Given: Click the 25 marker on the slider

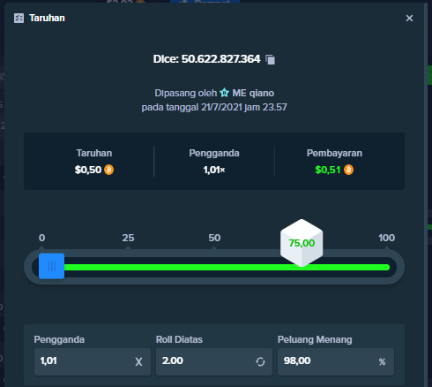Looking at the screenshot, I should click(128, 238).
